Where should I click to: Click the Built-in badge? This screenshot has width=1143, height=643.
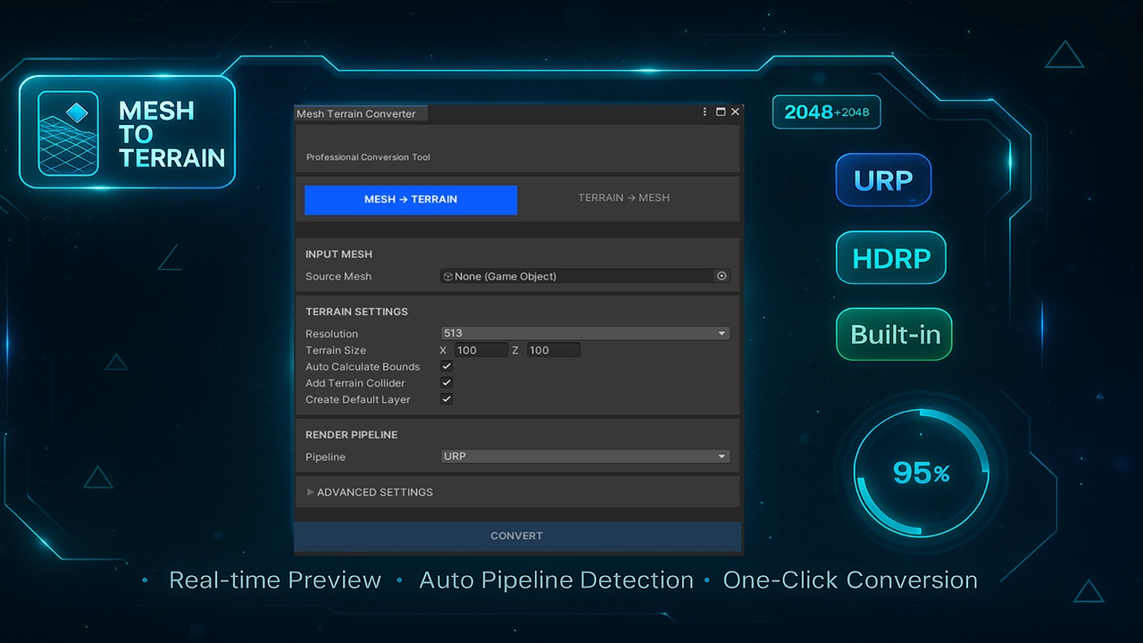click(x=895, y=334)
